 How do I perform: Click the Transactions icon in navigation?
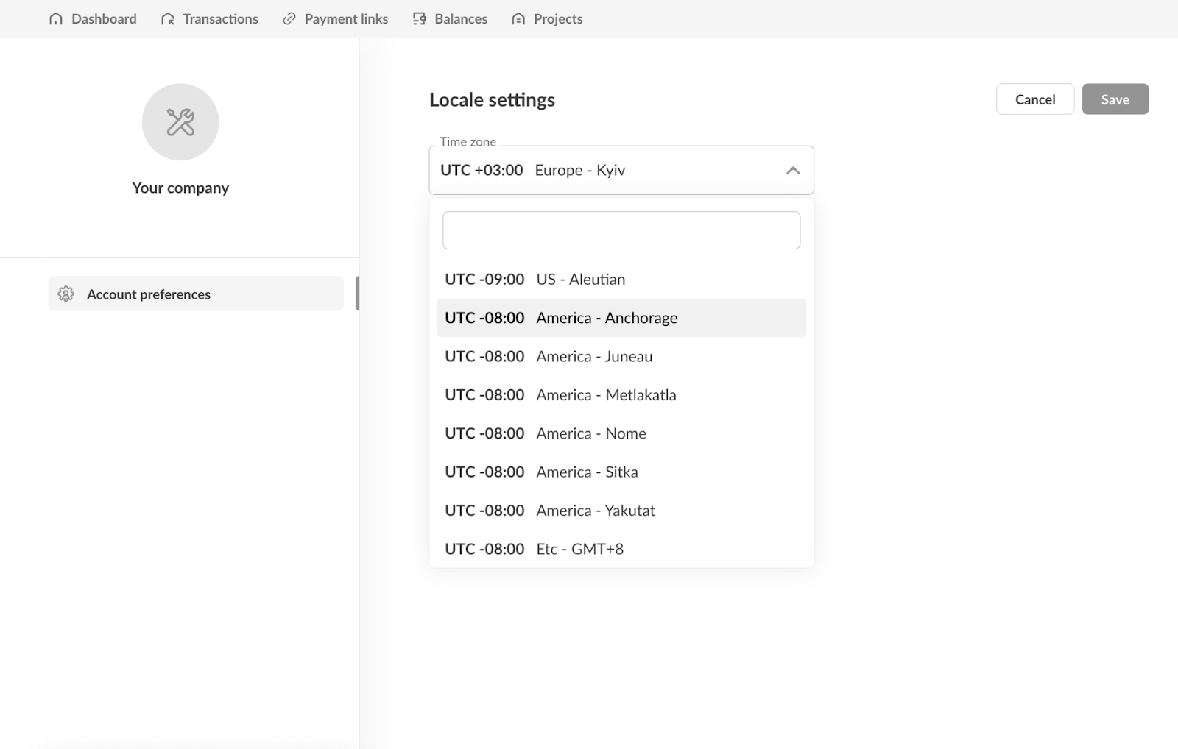pyautogui.click(x=168, y=19)
